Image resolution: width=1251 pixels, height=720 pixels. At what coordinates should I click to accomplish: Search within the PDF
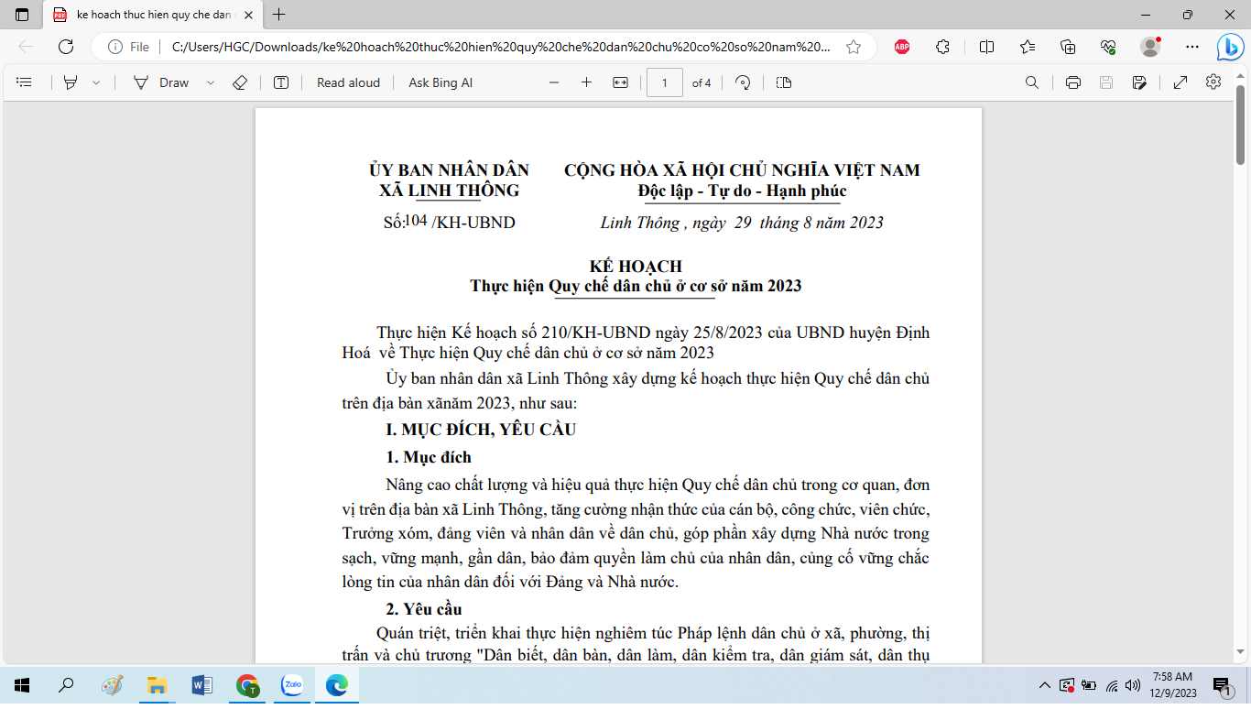(x=1032, y=82)
